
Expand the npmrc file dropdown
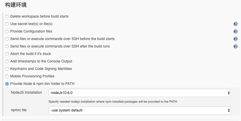[140, 110]
